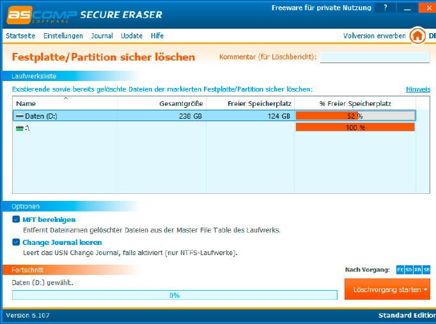Select the :\ drive row

tap(214, 128)
